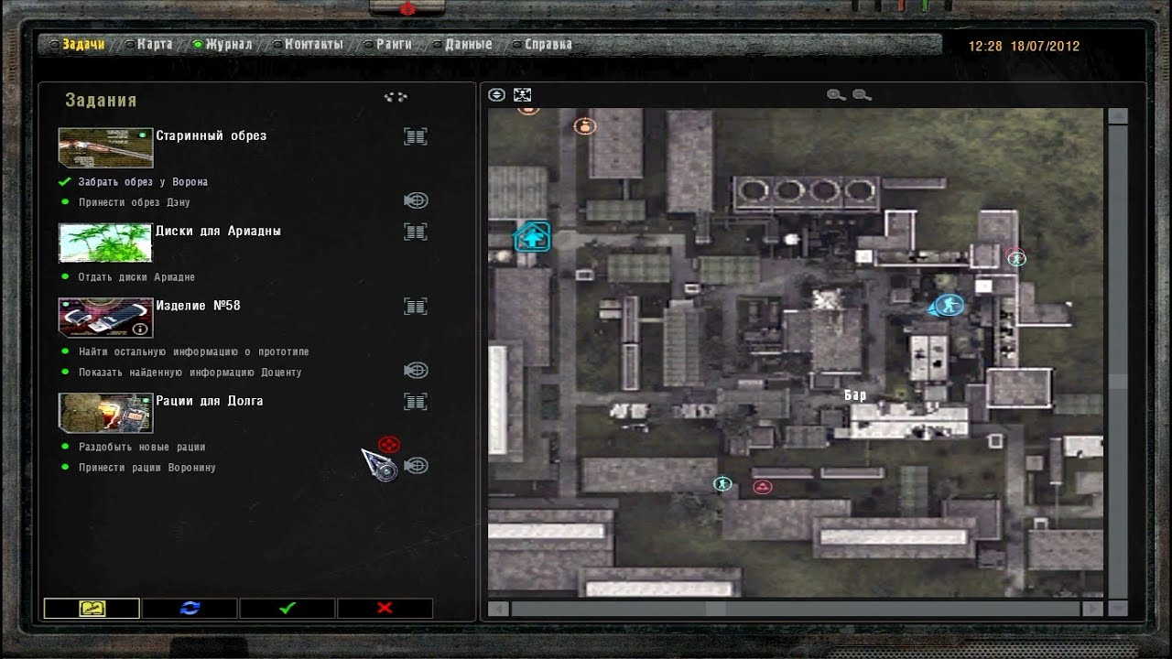1172x659 pixels.
Task: Click the map vertical scrollbar up arrow
Action: click(x=1118, y=116)
